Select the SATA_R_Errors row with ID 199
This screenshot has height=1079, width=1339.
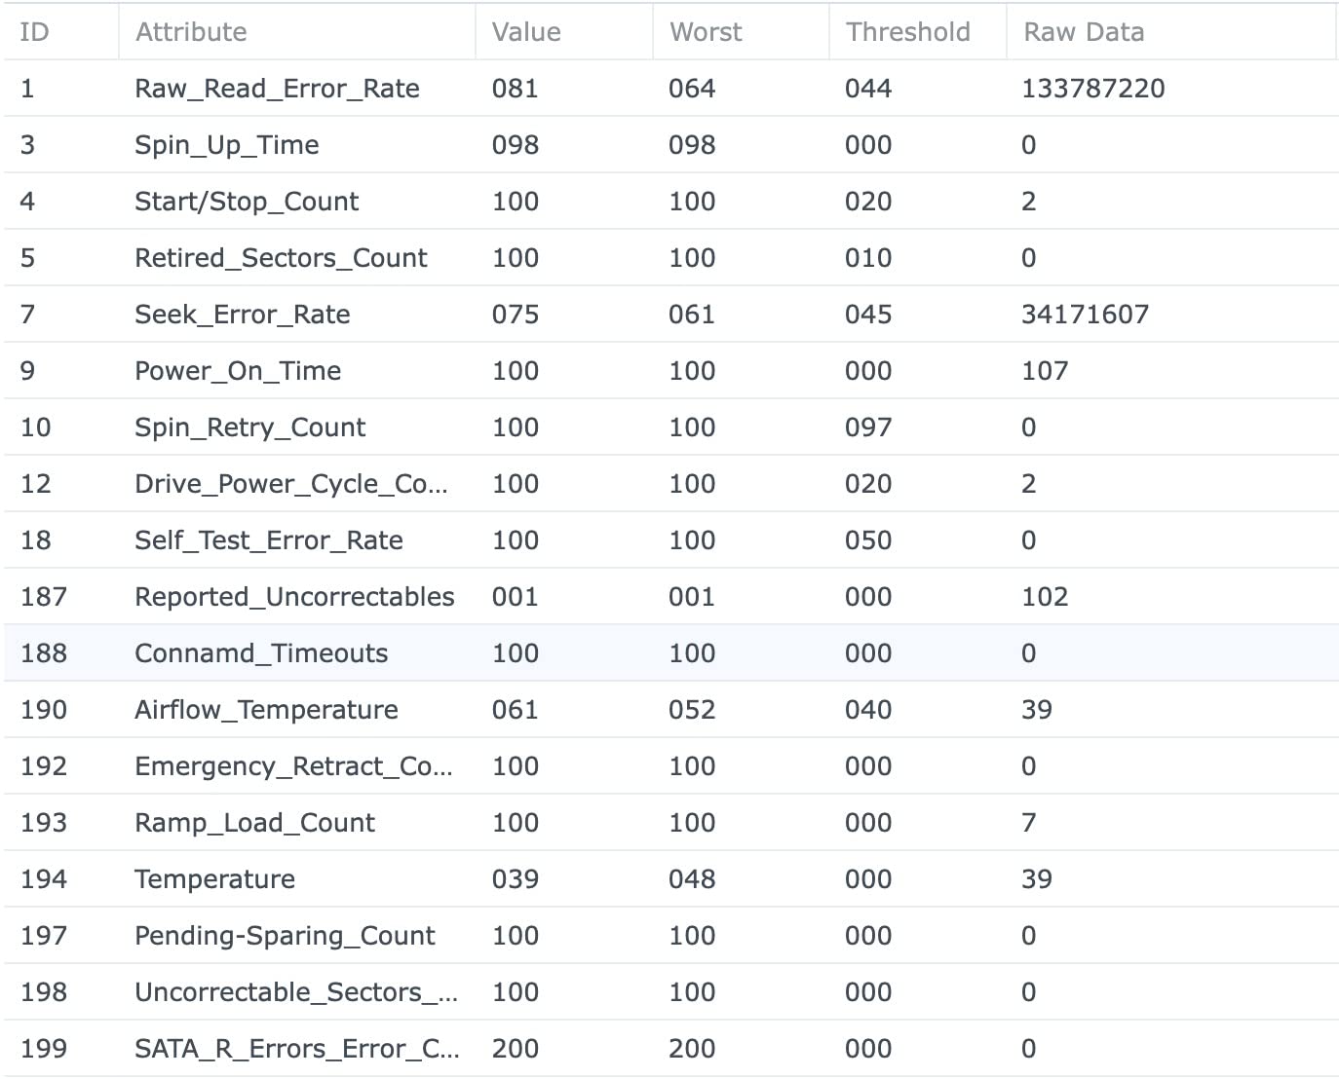click(670, 1049)
